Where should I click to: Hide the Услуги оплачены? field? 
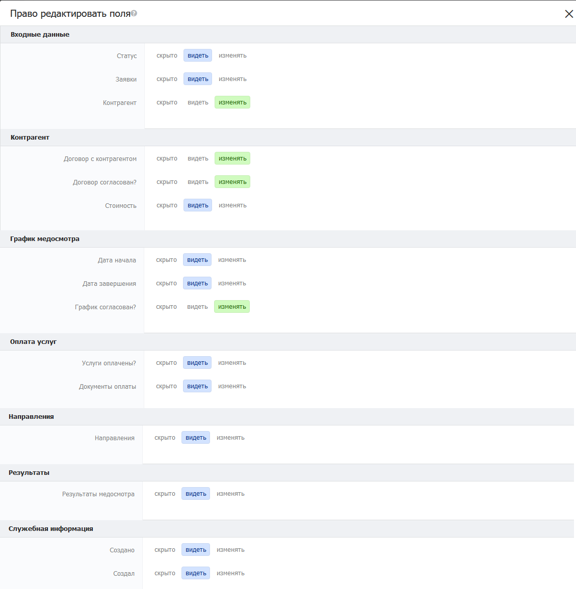pos(167,363)
